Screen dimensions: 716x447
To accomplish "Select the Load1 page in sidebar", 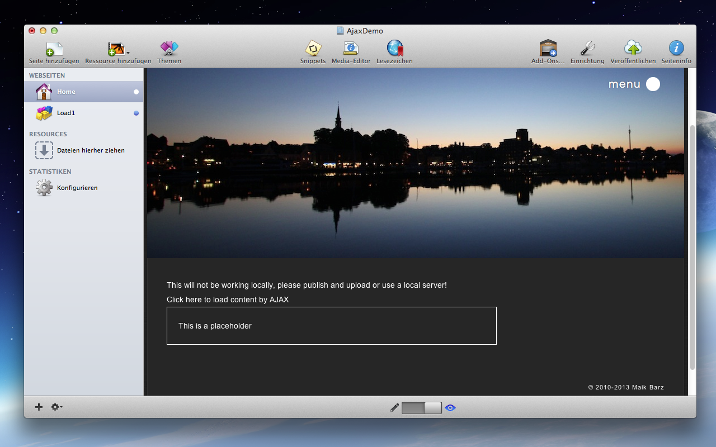I will click(84, 113).
